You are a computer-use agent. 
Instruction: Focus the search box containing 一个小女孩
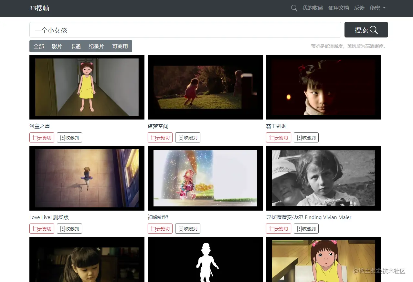coord(185,30)
